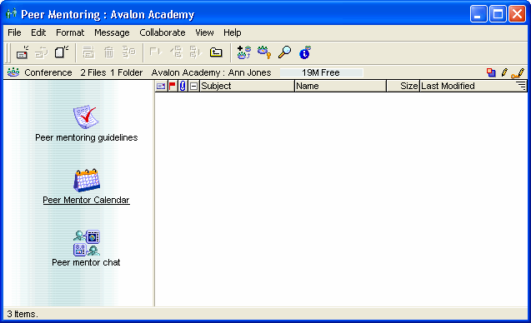Open the Peer Mentor Calendar link
This screenshot has width=531, height=323.
pyautogui.click(x=86, y=201)
